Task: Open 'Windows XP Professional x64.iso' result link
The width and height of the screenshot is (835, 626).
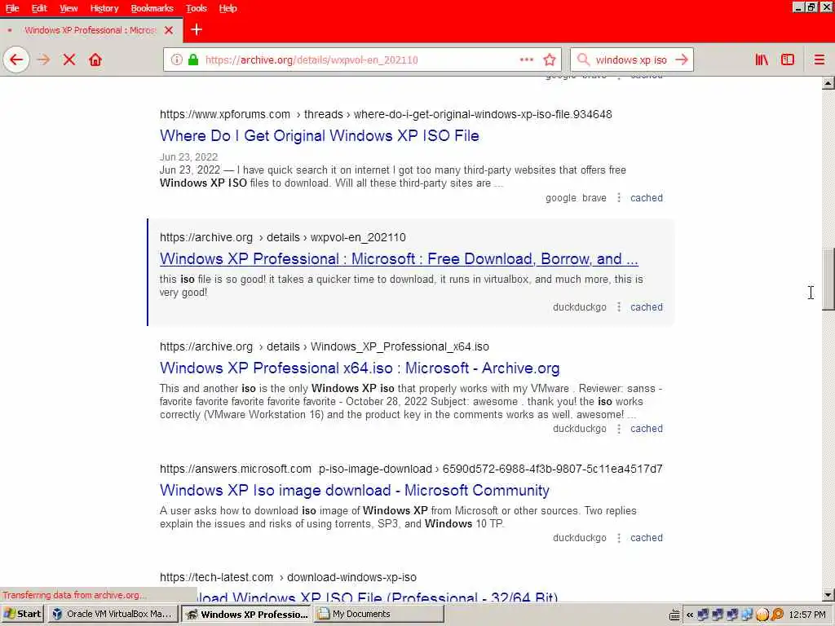Action: click(x=360, y=368)
